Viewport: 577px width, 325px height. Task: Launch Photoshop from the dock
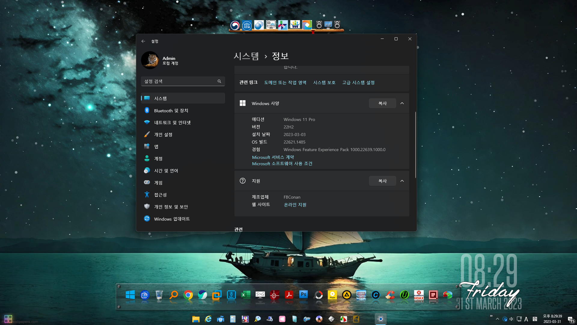[x=303, y=295]
